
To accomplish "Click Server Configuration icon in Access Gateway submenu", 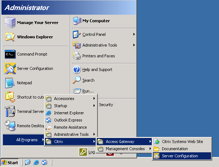I will tap(156, 156).
